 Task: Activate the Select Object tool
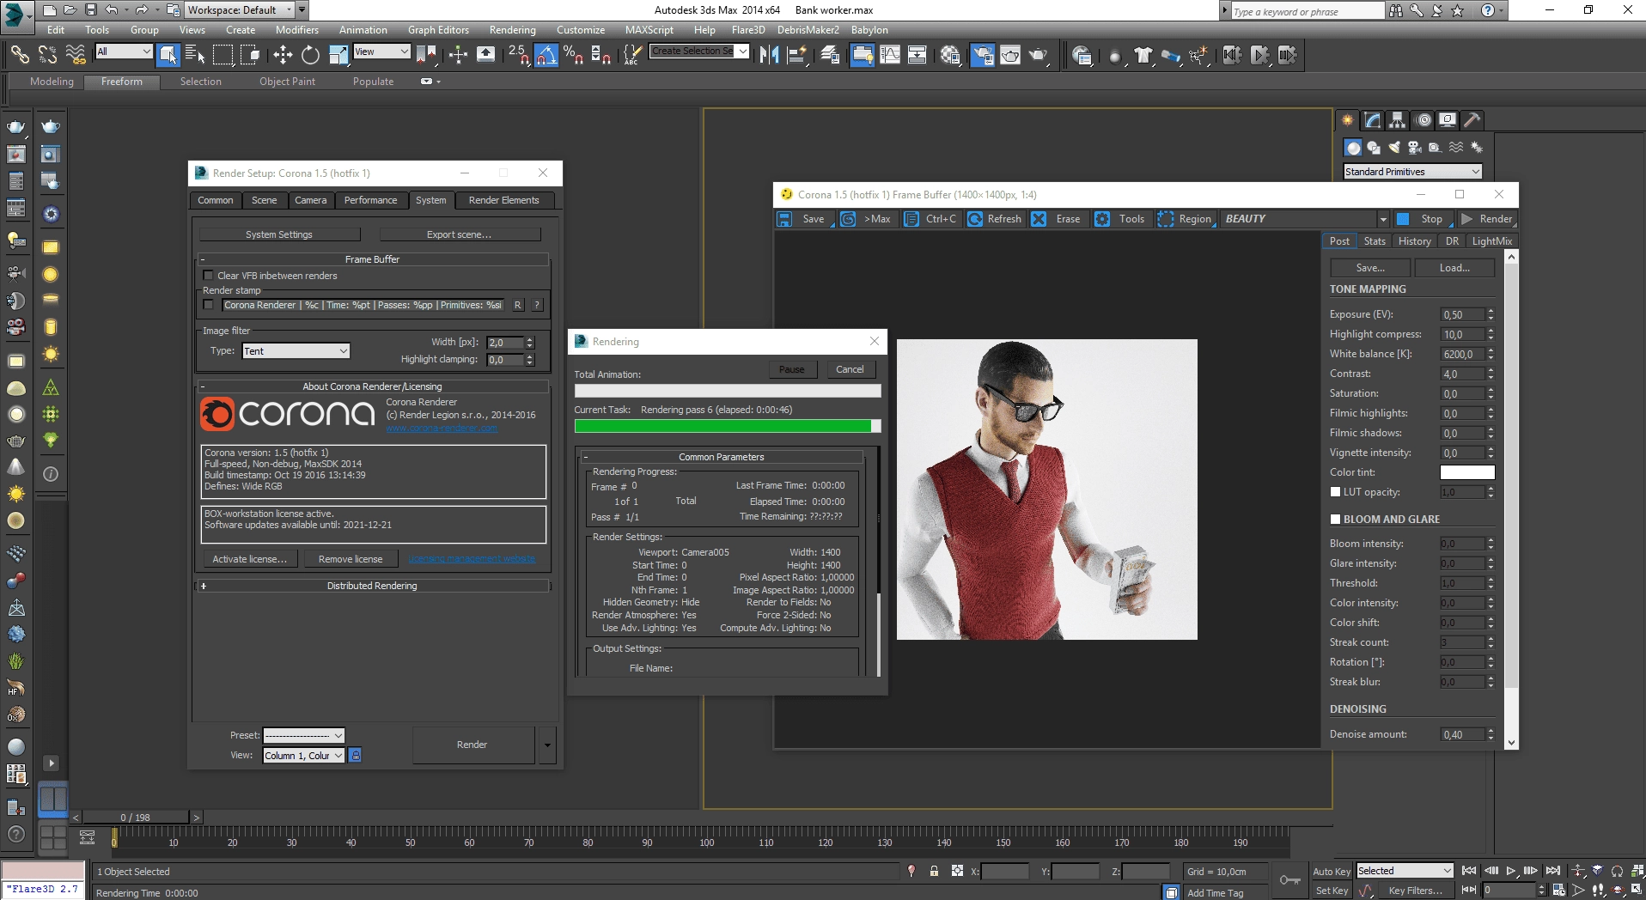click(168, 55)
